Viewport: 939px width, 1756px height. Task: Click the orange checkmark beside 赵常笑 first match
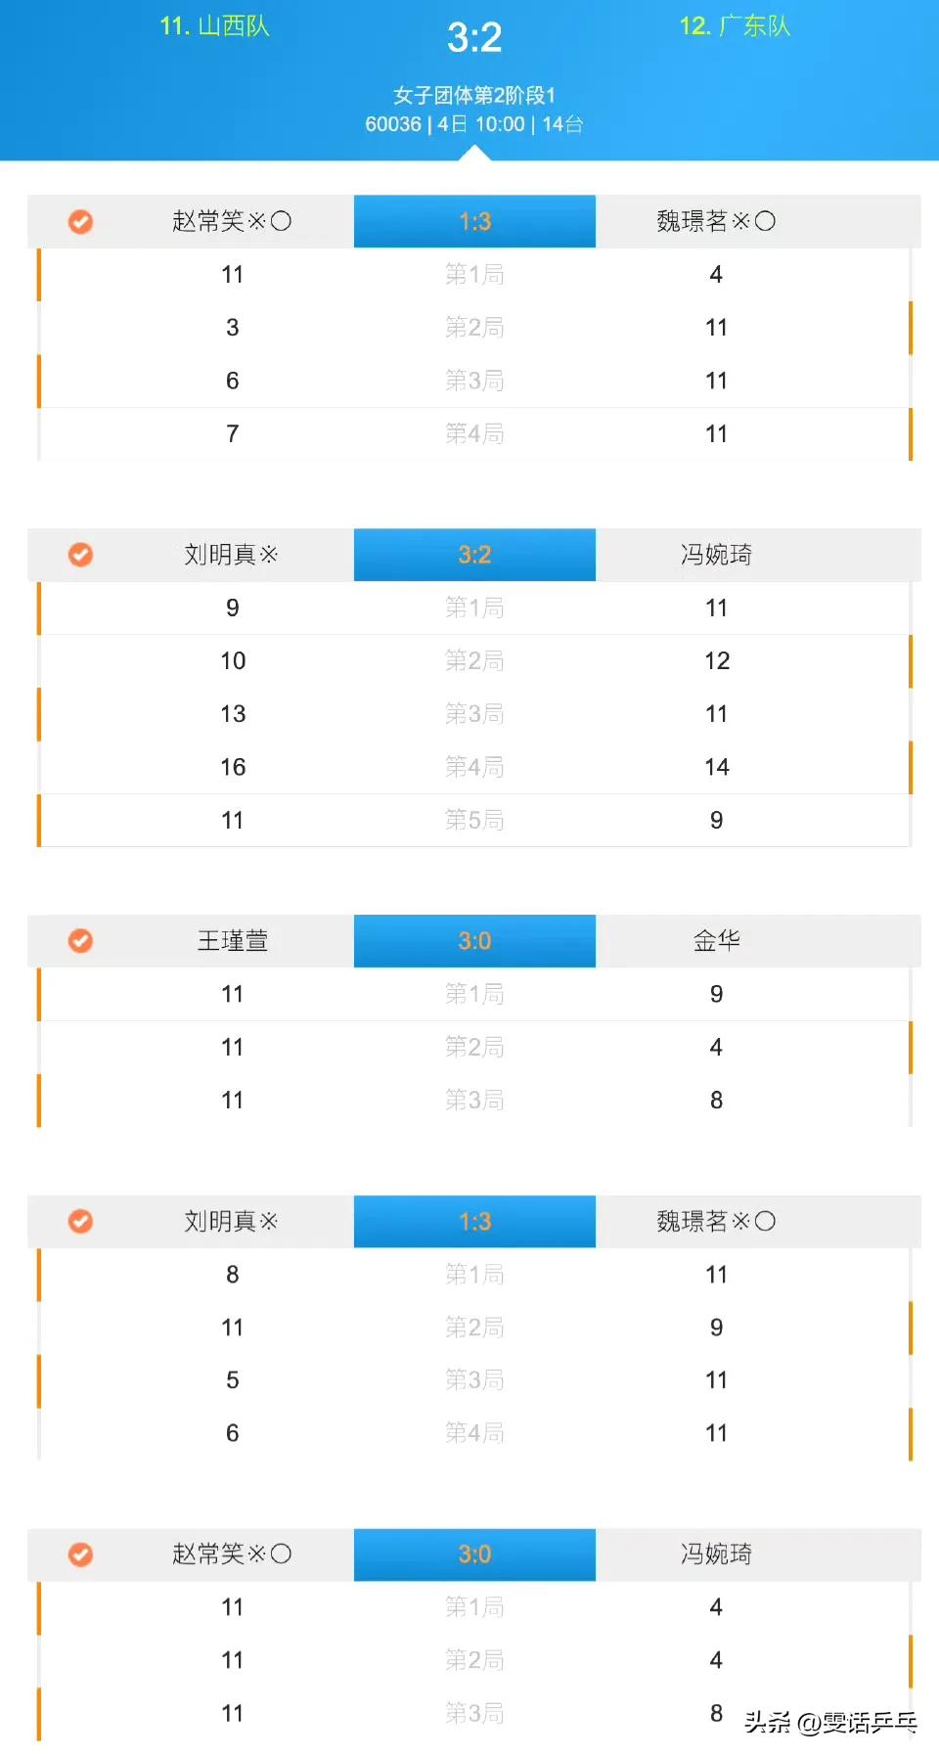80,222
